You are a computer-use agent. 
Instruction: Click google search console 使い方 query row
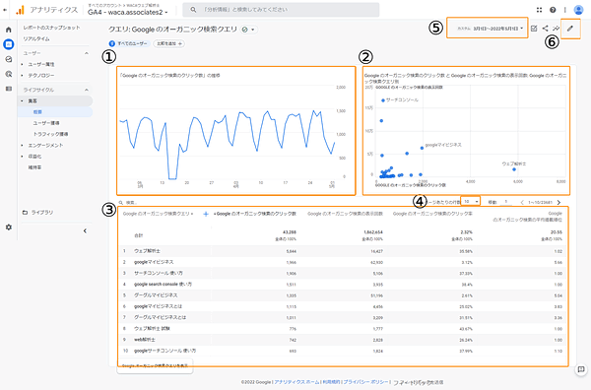[163, 284]
